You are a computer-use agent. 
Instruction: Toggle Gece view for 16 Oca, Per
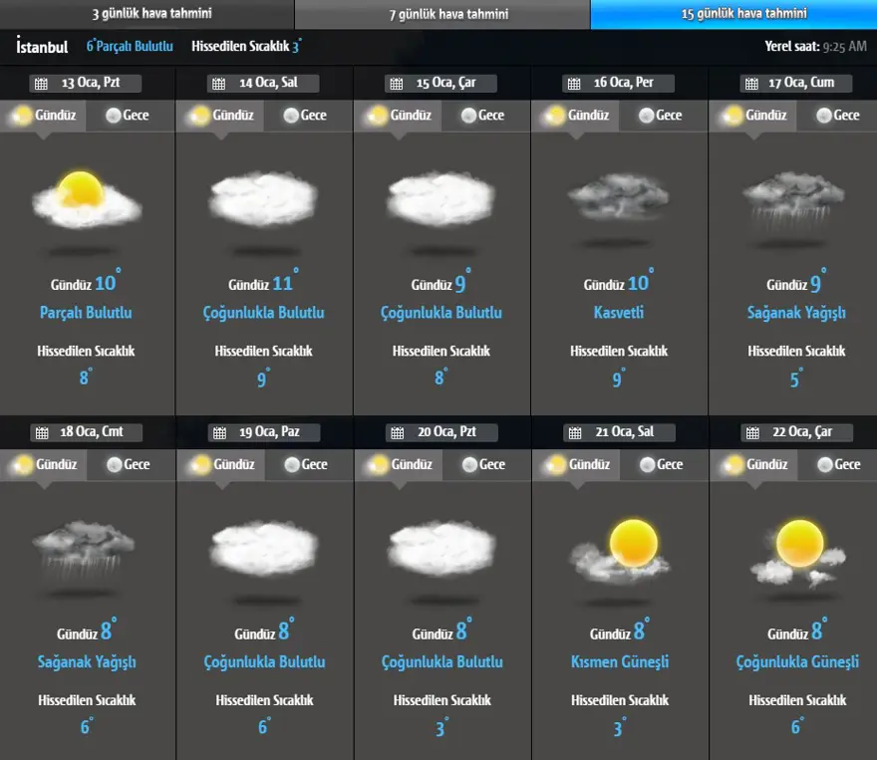coord(660,116)
